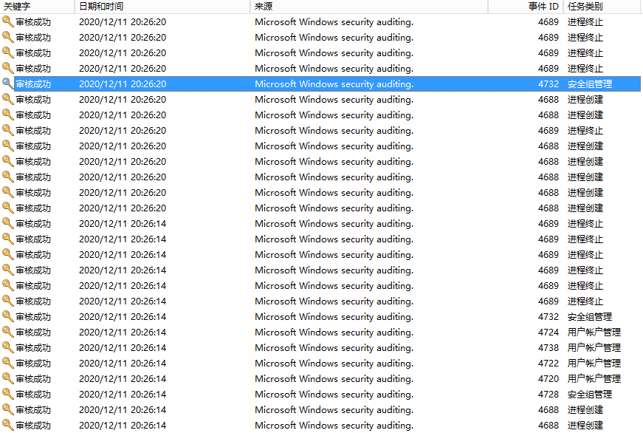643x433 pixels.
Task: Click the date in the 4722 row
Action: [123, 364]
